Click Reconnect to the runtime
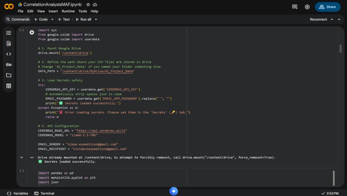 318,19
